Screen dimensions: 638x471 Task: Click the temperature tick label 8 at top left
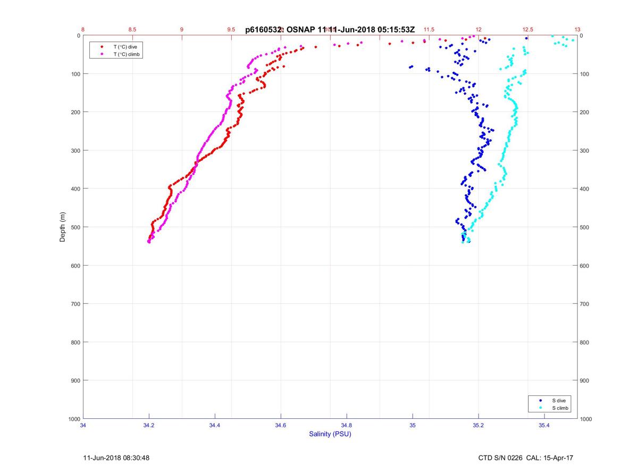(83, 30)
